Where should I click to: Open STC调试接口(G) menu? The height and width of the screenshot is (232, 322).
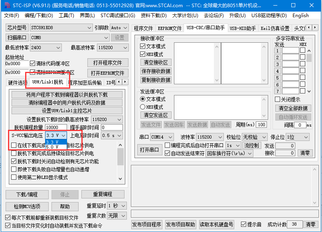pos(118,16)
